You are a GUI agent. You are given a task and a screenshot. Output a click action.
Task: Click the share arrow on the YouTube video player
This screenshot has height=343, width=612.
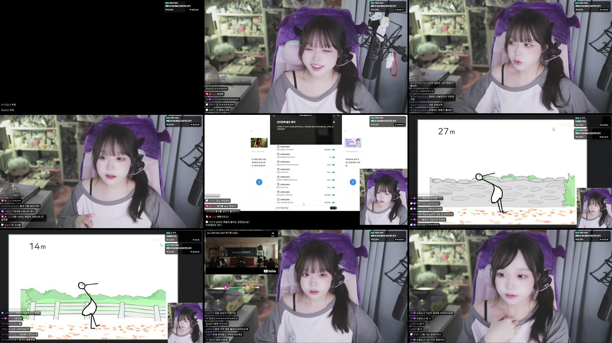pos(273,233)
